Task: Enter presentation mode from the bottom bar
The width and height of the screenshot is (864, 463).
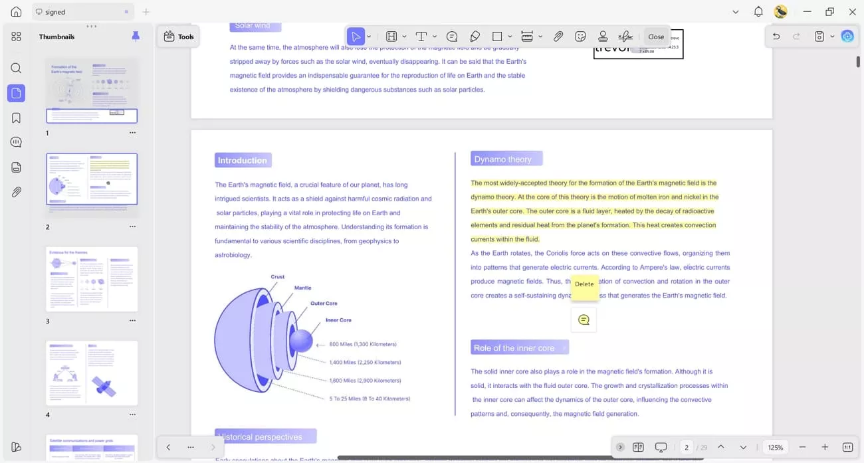Action: (661, 447)
